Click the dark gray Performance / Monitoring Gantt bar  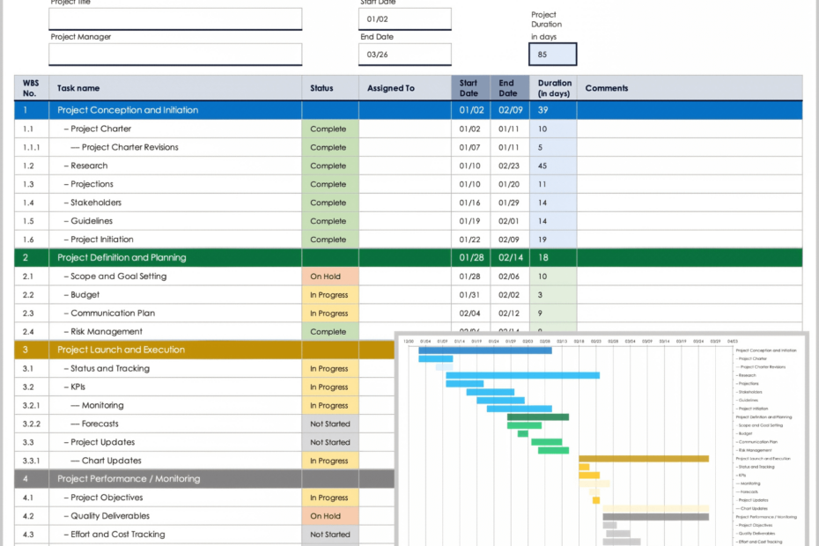point(655,517)
